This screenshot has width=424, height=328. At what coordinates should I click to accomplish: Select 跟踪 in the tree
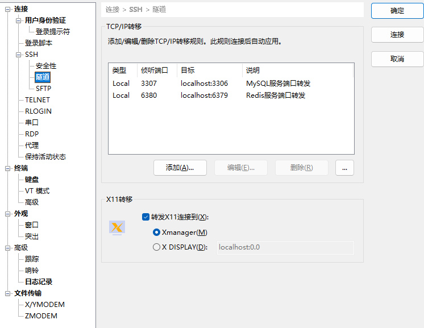[x=32, y=259]
